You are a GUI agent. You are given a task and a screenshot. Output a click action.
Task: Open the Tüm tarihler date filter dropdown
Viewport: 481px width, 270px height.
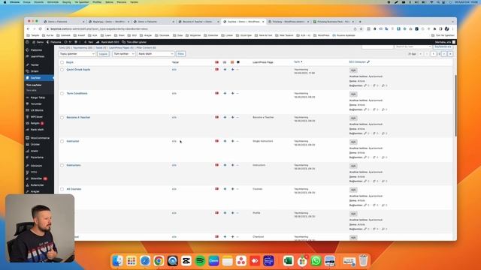pyautogui.click(x=123, y=54)
